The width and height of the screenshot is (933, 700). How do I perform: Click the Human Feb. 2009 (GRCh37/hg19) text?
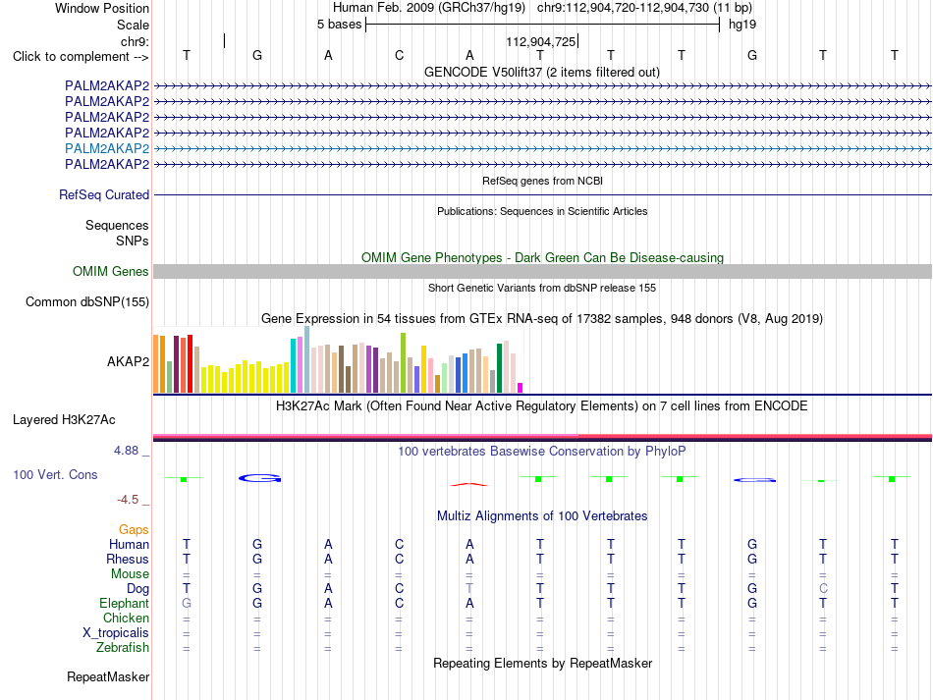tap(429, 8)
